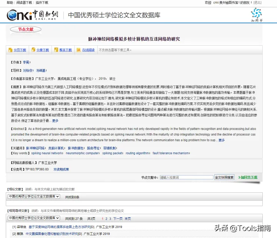Go to results page 2
Screen dimensions: 277x238
(x=106, y=219)
